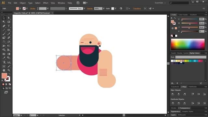Select the Ellipse shape tool
The image size is (208, 117).
point(9,30)
